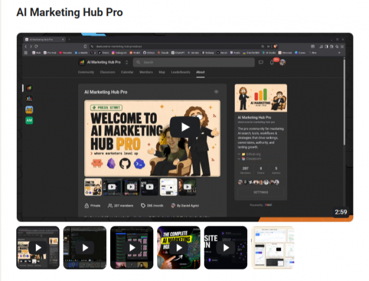The height and width of the screenshot is (281, 369).
Task: Open the LinkedIn bookmark in the preview
Action: pos(81,53)
